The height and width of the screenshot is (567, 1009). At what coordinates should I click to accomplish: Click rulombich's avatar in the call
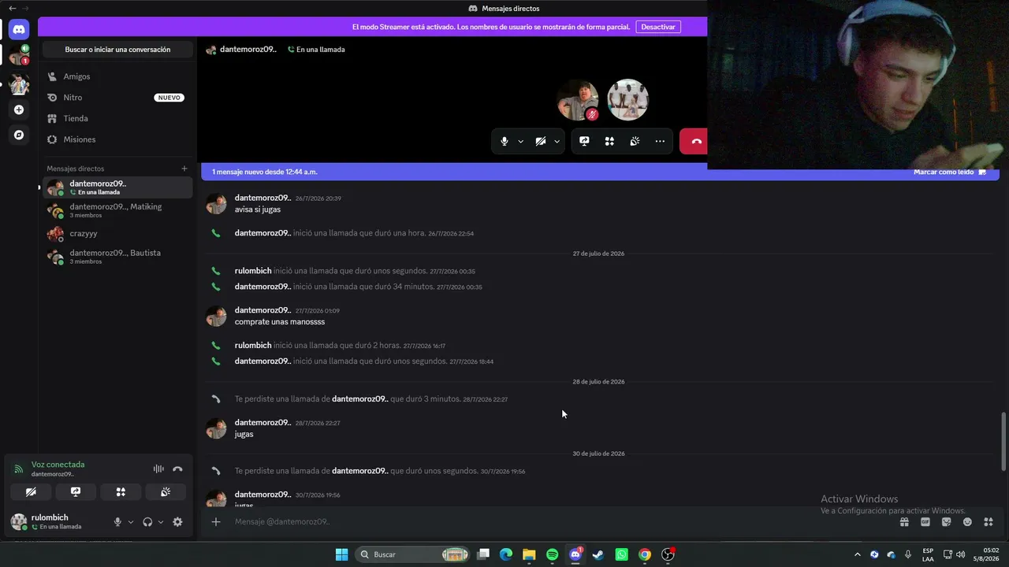click(628, 100)
